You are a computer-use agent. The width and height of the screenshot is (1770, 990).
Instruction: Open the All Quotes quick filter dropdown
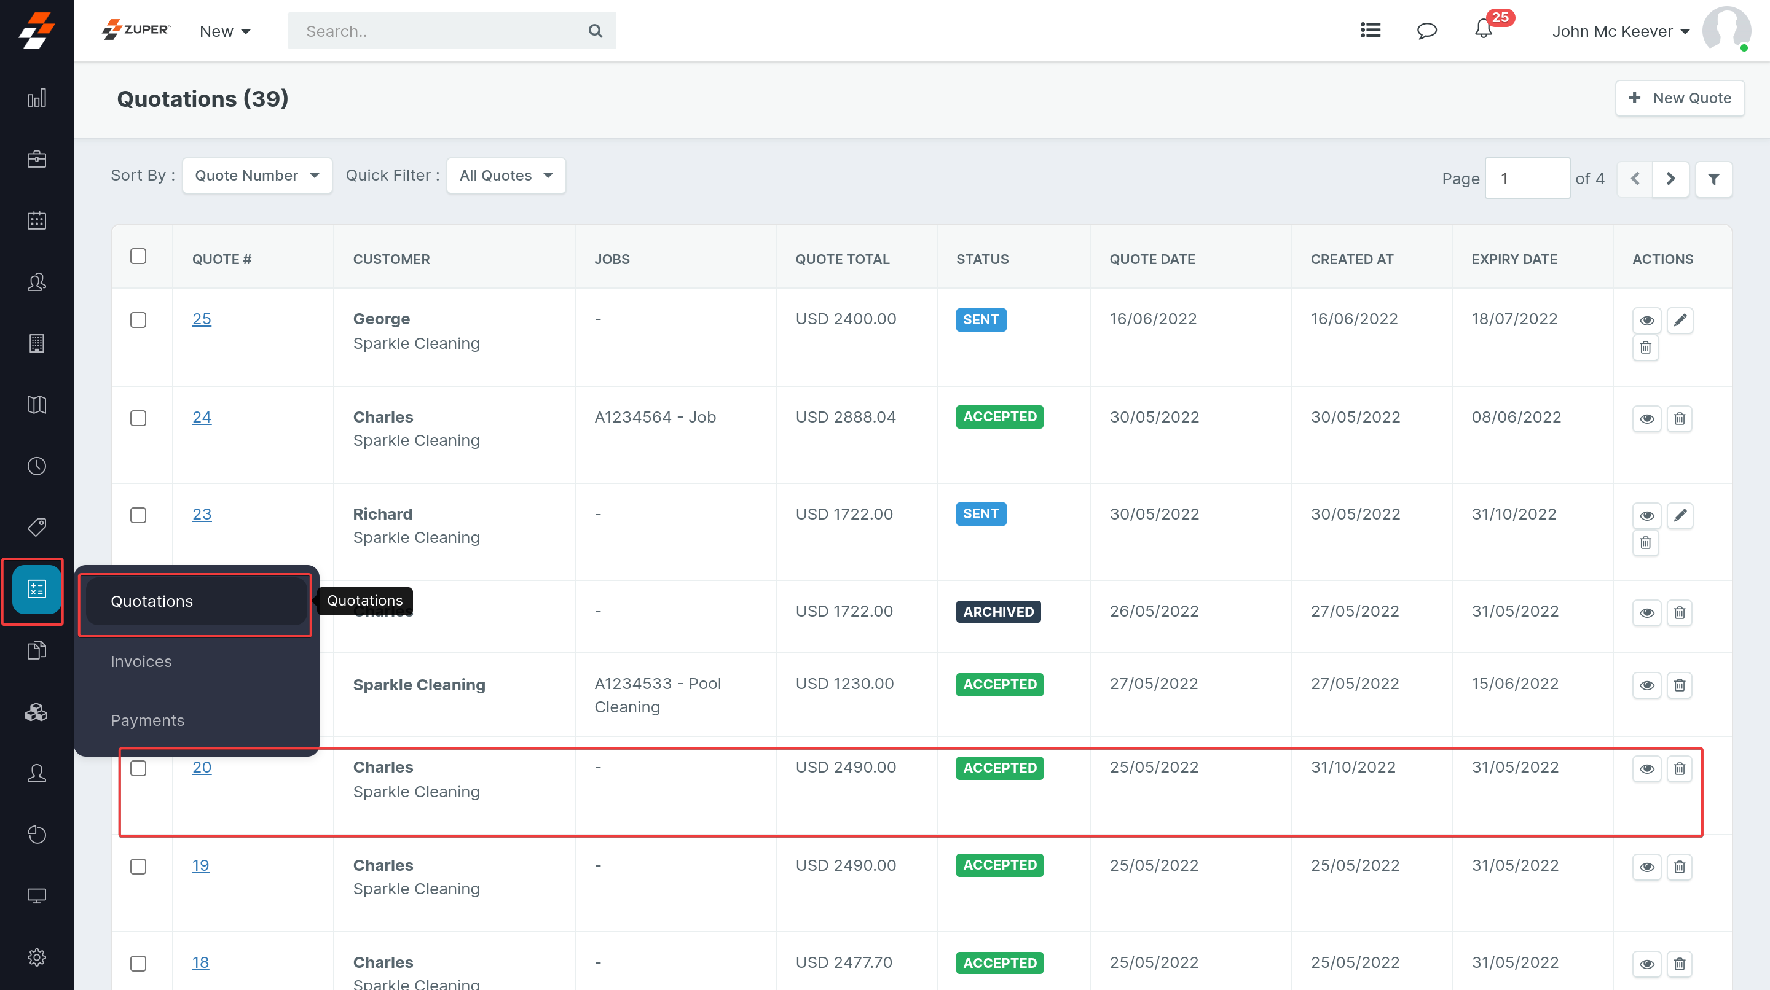pos(506,176)
